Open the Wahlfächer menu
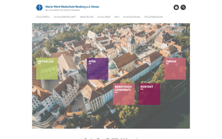The image size is (222, 139). (x=87, y=17)
